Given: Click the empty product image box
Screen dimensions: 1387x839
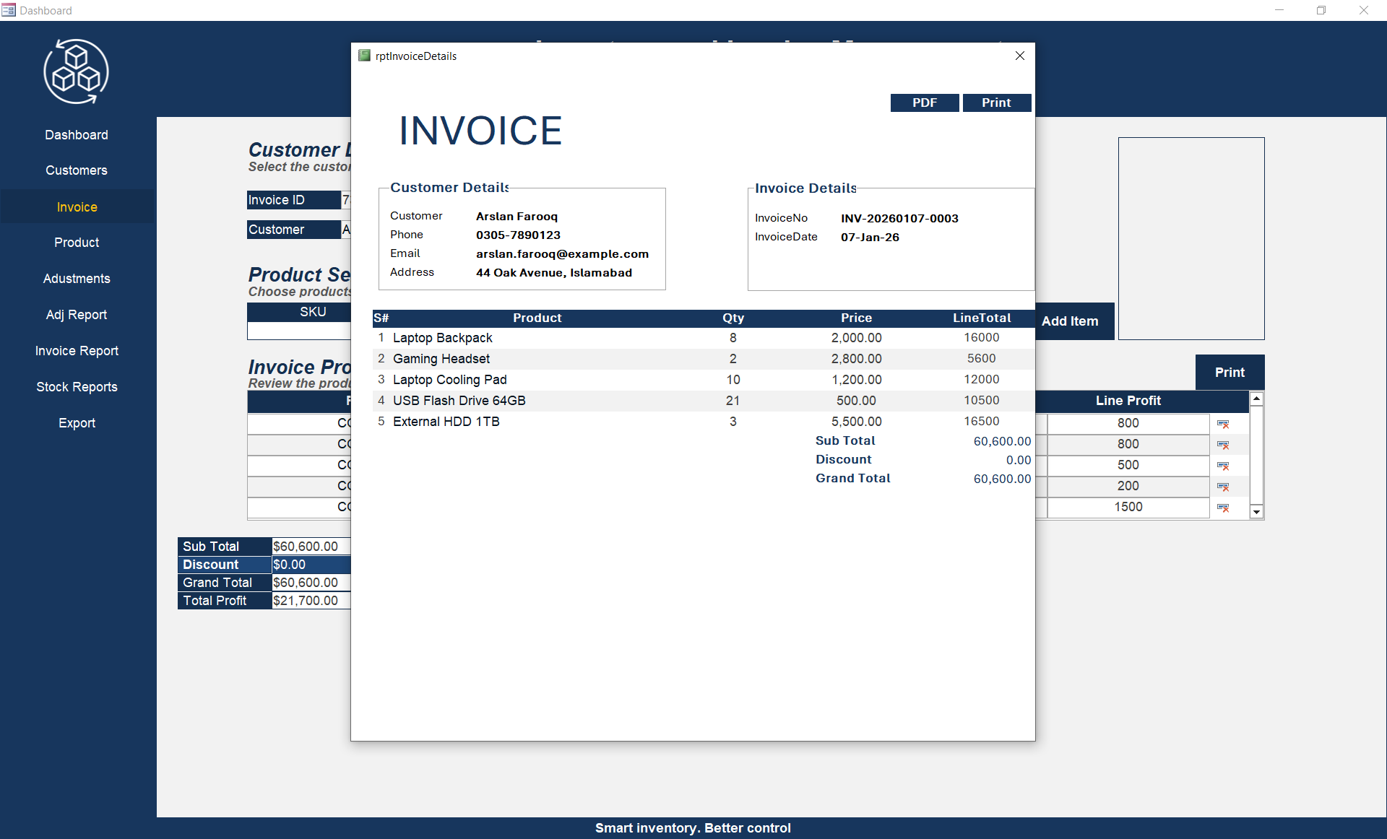Looking at the screenshot, I should point(1191,238).
